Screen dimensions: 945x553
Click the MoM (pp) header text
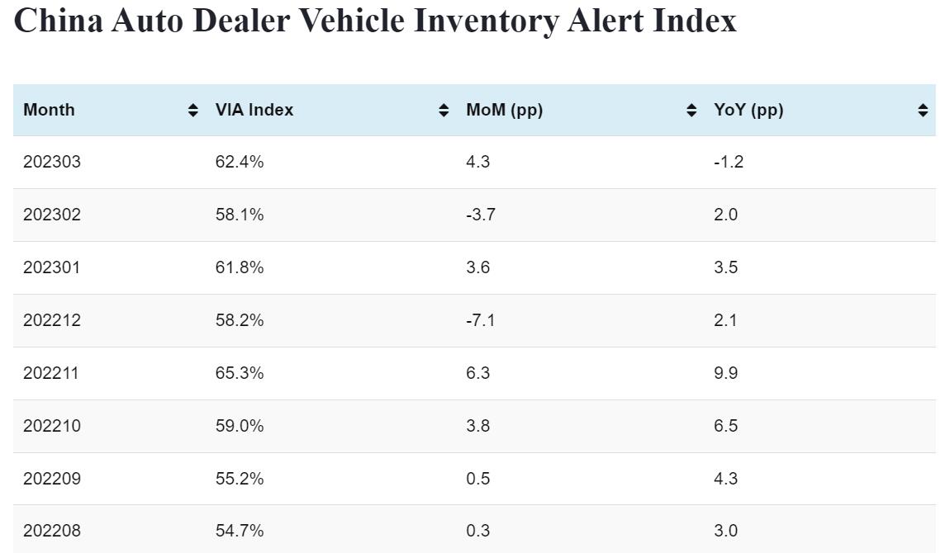[x=504, y=110]
